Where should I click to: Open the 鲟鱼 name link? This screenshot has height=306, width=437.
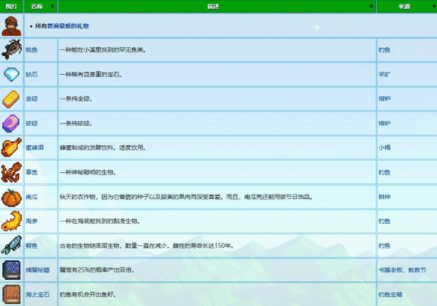(31, 246)
